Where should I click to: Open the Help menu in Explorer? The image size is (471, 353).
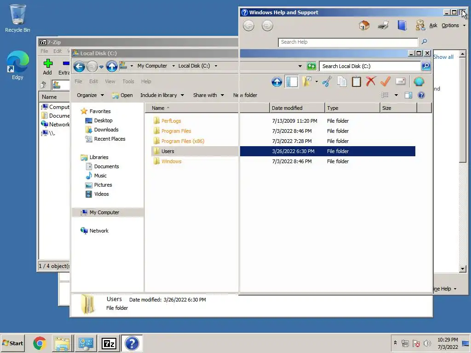[146, 81]
